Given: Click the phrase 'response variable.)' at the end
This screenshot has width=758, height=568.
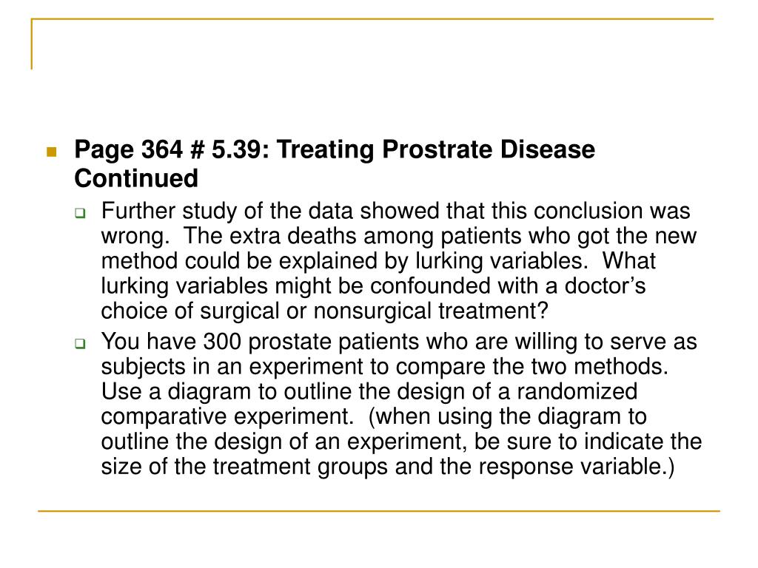Looking at the screenshot, I should click(x=576, y=467).
